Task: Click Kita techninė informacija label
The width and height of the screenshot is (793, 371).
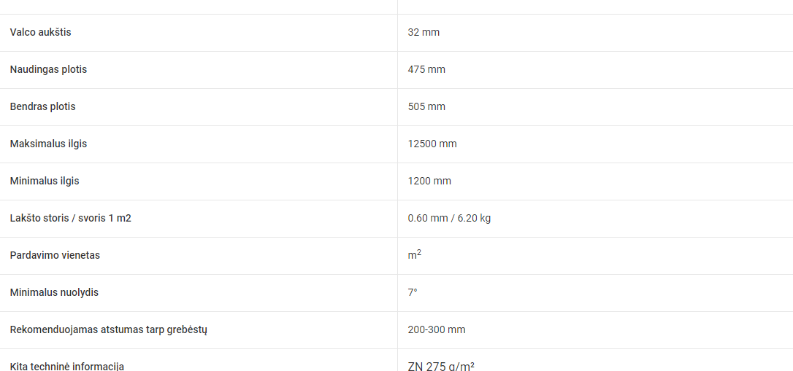Action: [x=67, y=366]
